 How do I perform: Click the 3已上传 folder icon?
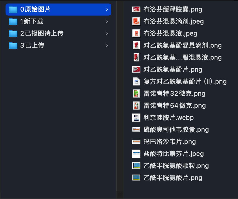13,45
